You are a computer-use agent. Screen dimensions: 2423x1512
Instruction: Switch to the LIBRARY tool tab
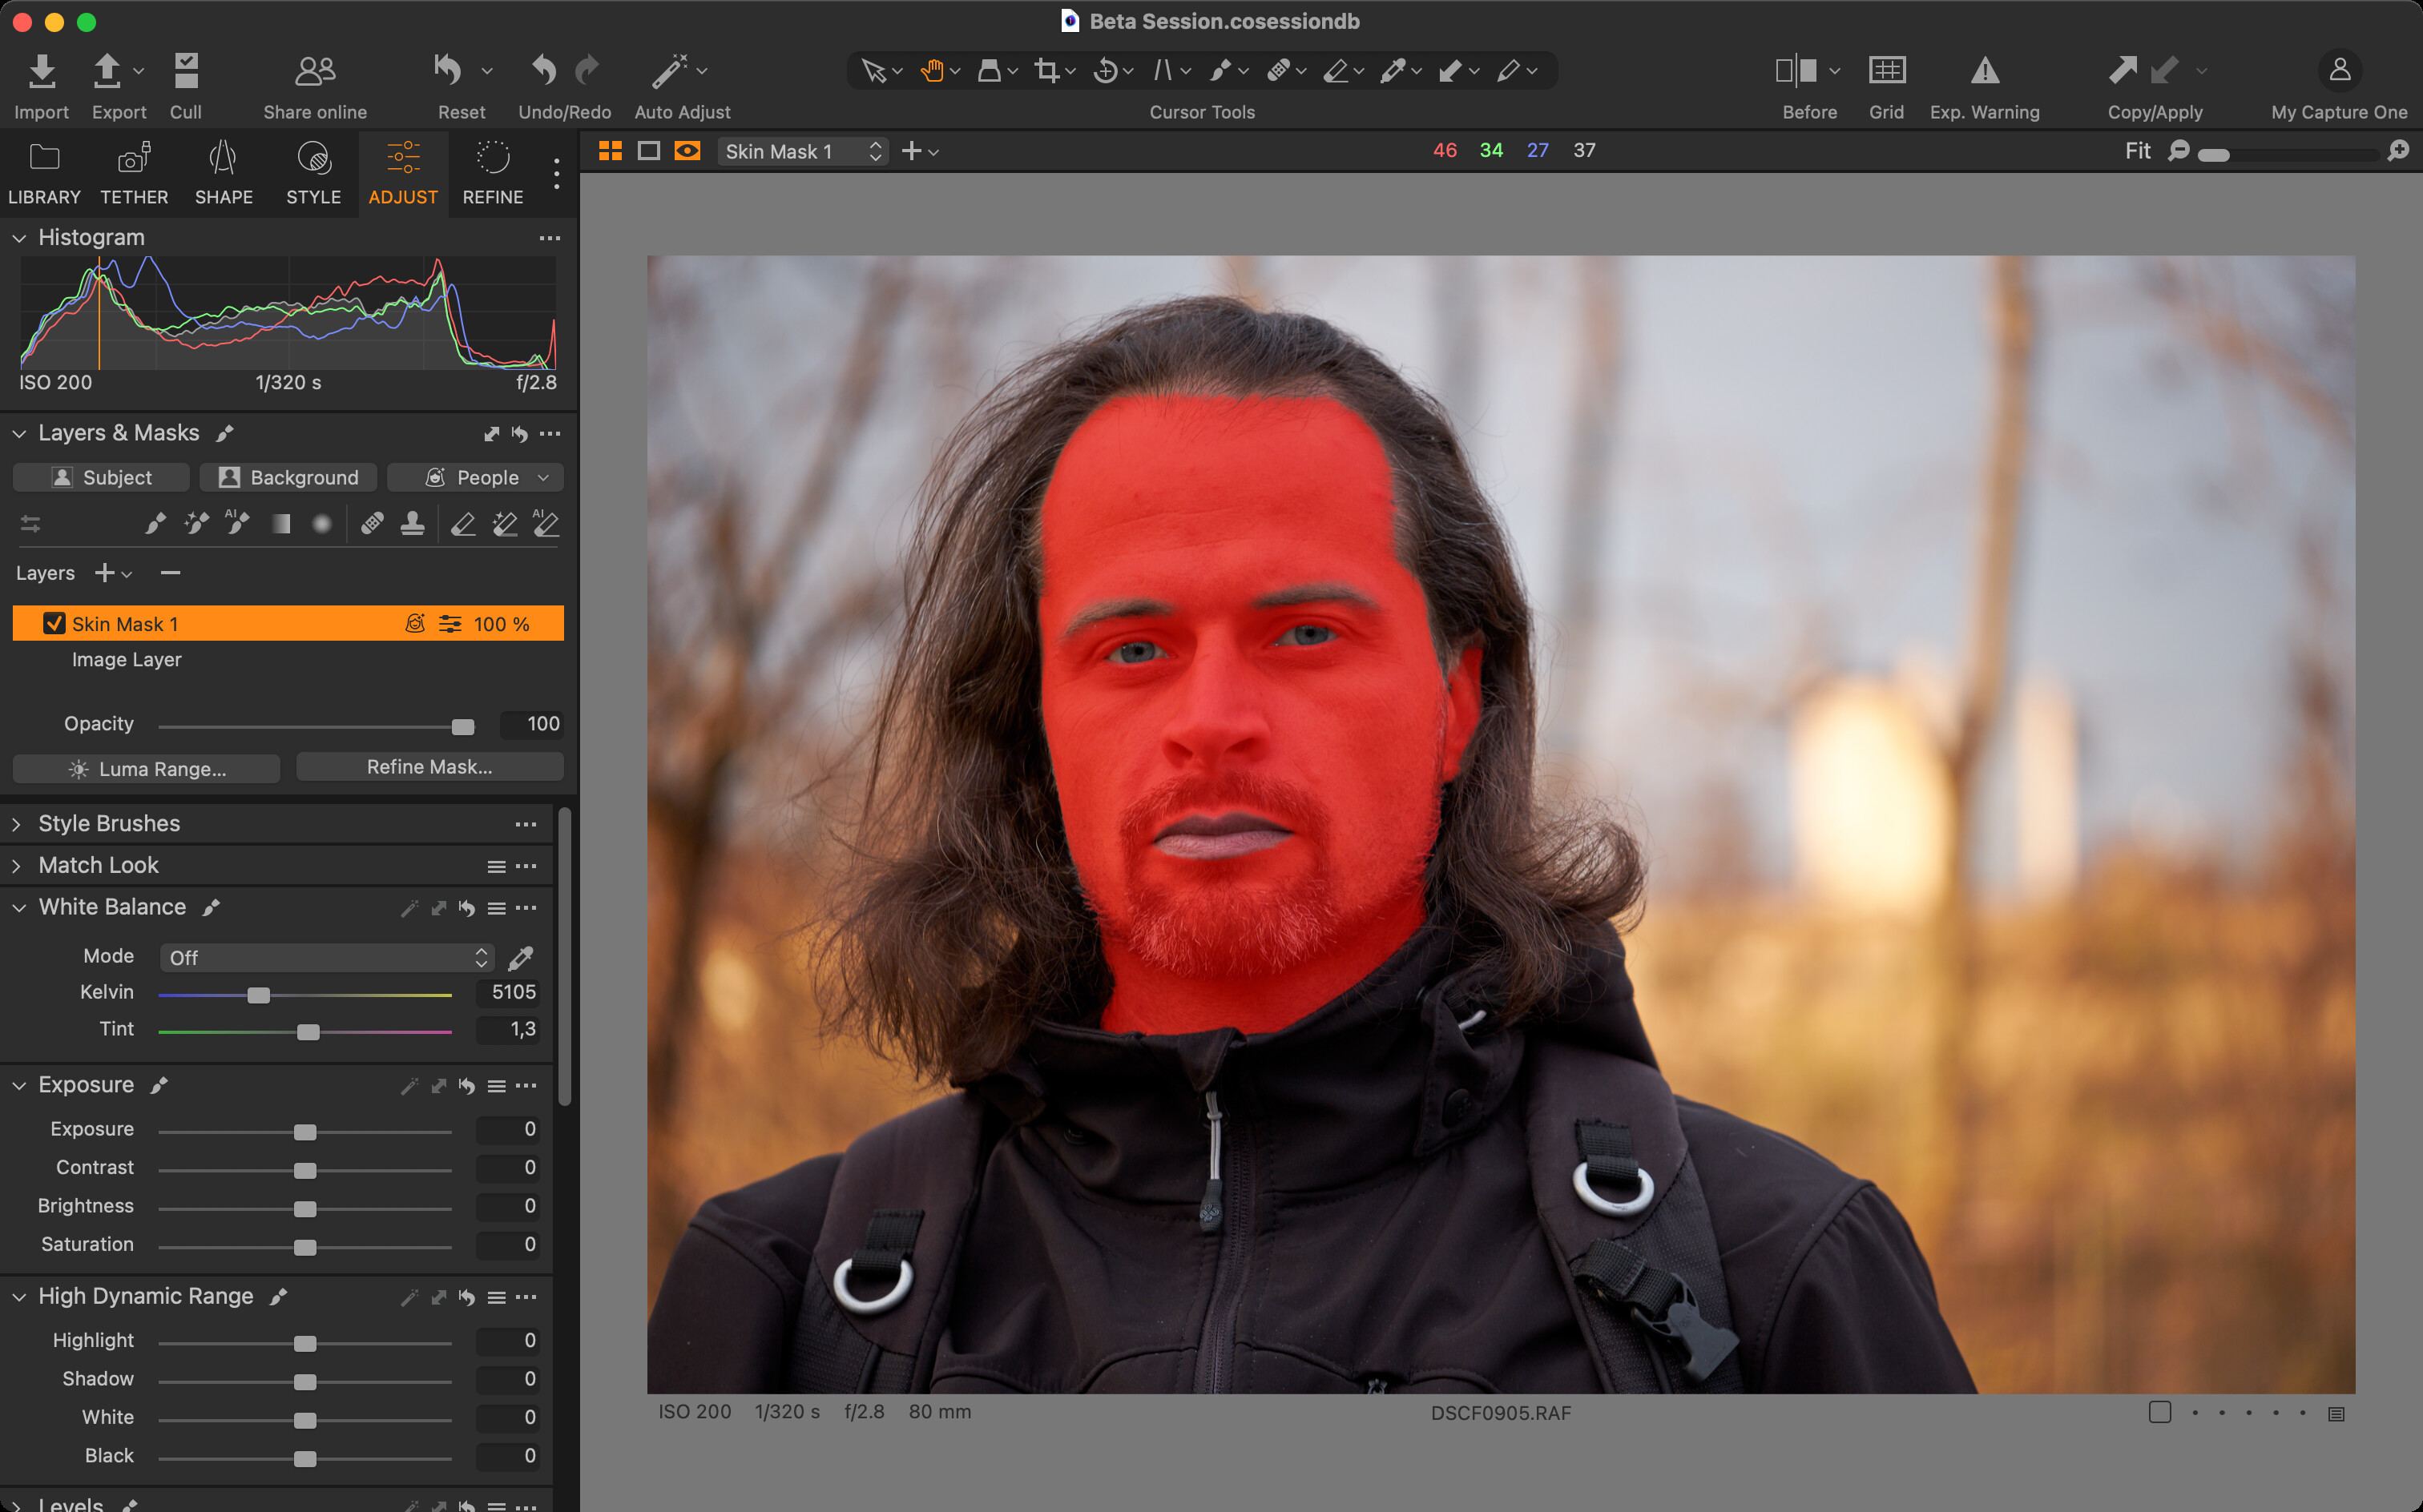pyautogui.click(x=44, y=173)
